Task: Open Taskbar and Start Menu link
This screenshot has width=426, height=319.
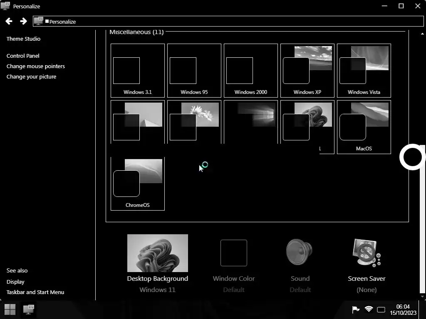Action: pyautogui.click(x=35, y=292)
